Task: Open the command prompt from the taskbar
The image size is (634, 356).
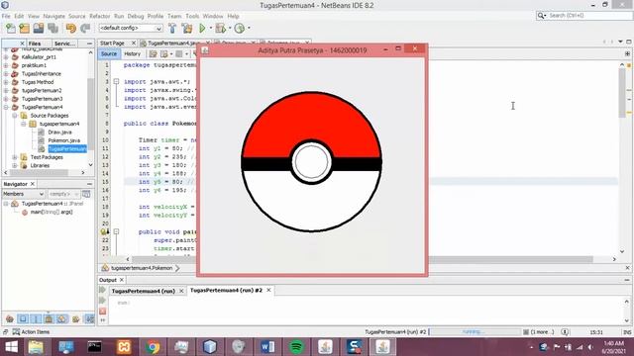Action: [x=95, y=347]
